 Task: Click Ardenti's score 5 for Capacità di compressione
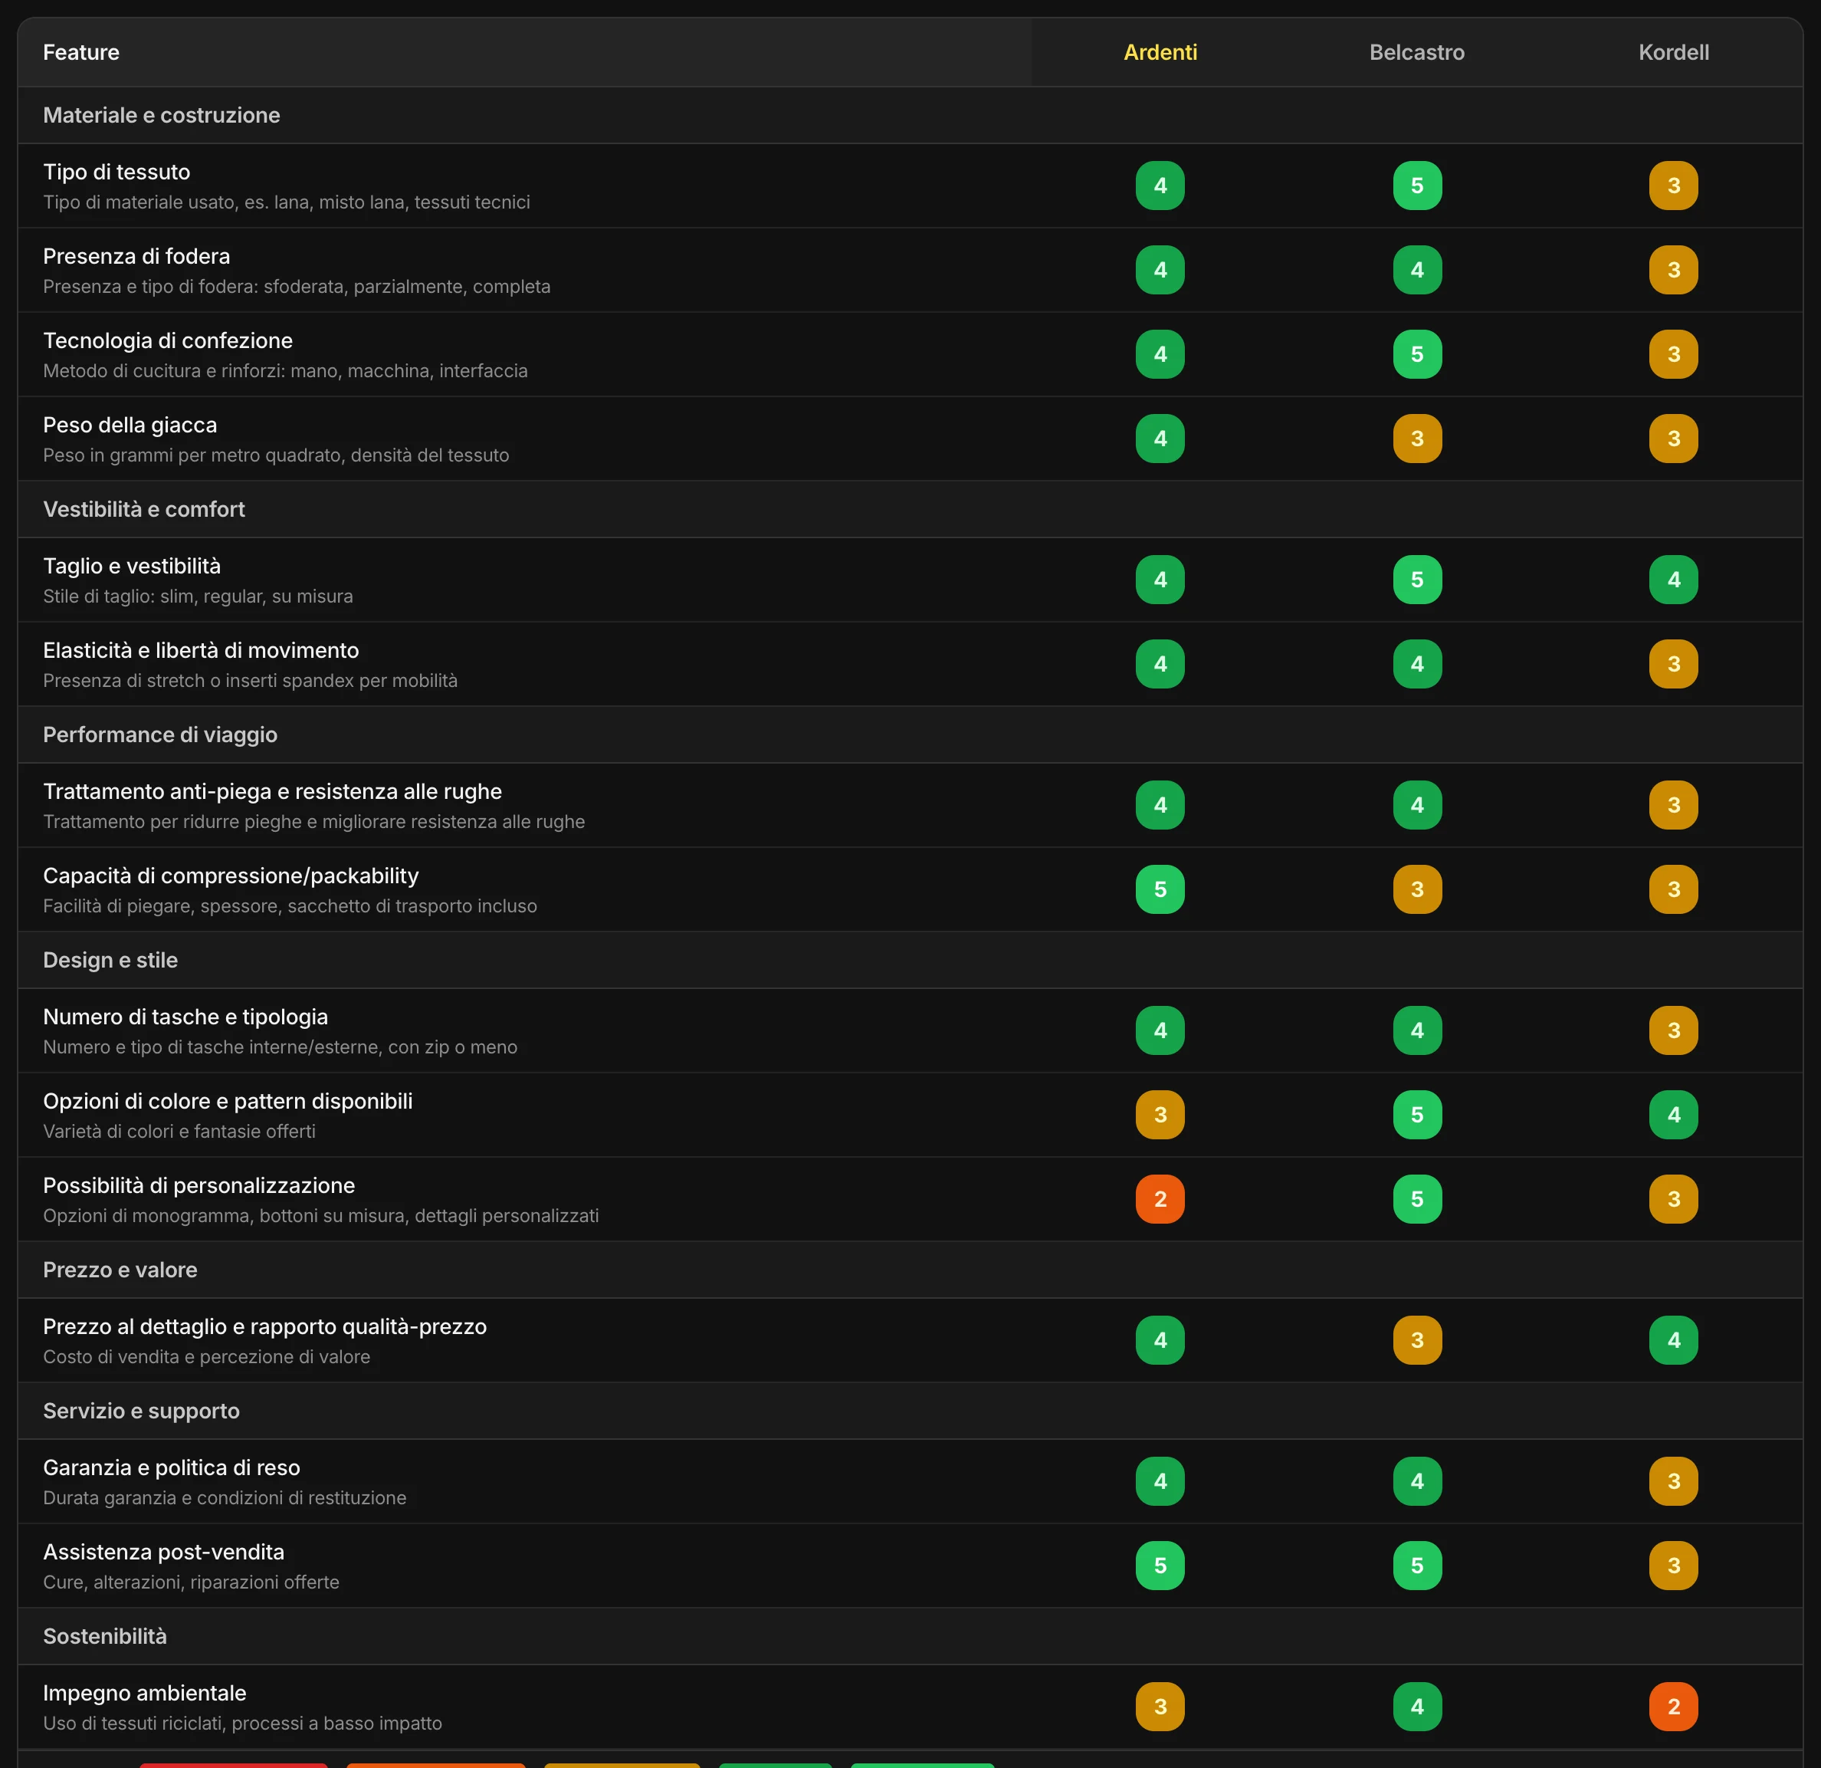tap(1160, 889)
